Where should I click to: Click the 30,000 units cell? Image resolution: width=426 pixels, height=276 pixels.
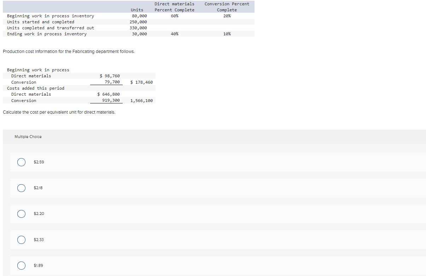(139, 34)
